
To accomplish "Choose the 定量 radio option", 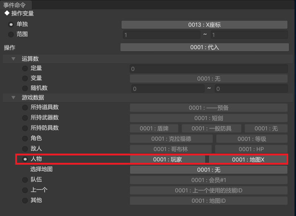I will pyautogui.click(x=25, y=68).
